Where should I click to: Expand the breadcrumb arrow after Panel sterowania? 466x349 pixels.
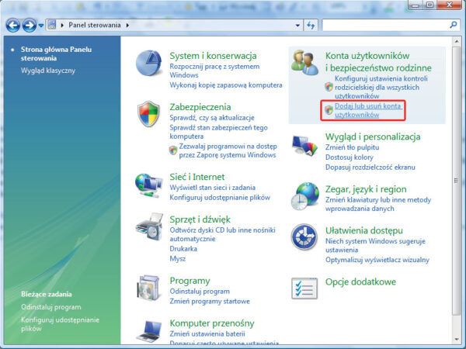click(127, 26)
